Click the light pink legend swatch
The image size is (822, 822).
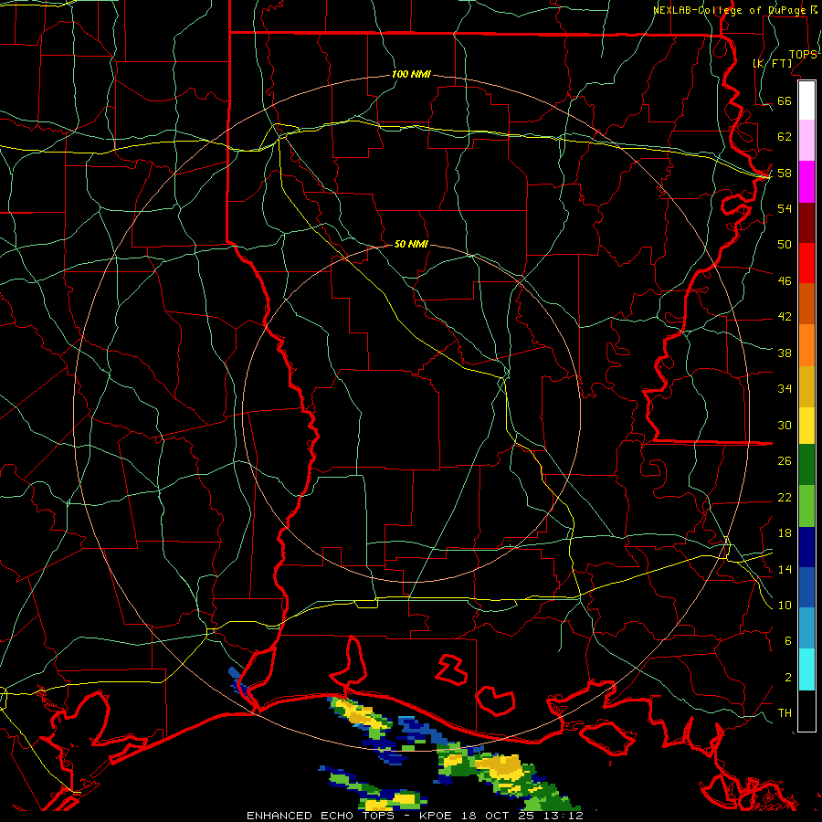pos(806,140)
